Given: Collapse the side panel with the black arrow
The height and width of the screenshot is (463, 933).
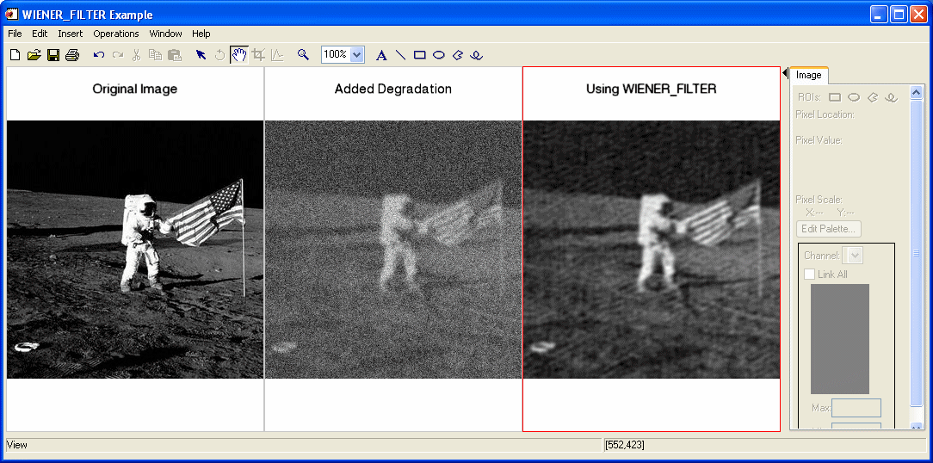Looking at the screenshot, I should coord(785,73).
